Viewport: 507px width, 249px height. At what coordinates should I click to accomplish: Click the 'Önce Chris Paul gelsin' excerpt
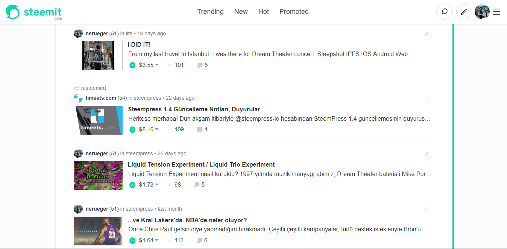click(x=278, y=229)
